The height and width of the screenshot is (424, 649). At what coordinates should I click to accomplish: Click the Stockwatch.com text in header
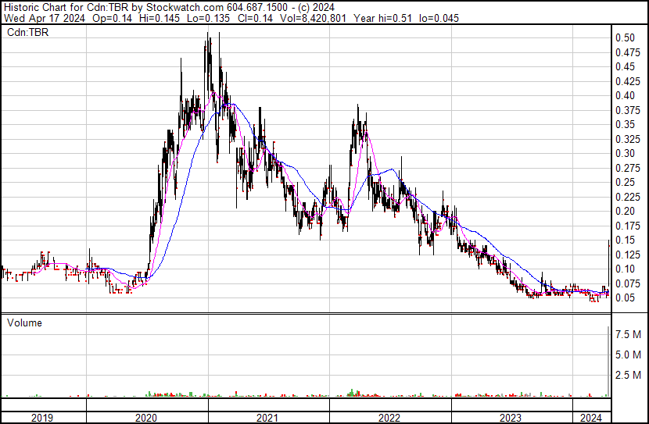[185, 7]
